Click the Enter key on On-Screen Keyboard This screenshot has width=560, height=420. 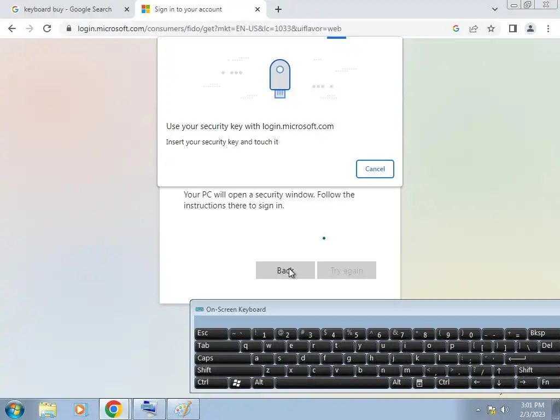point(533,359)
